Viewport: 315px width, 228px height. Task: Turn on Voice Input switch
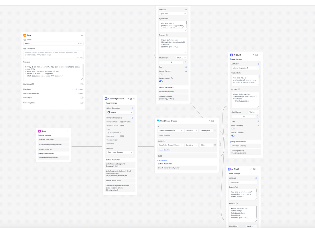82,98
